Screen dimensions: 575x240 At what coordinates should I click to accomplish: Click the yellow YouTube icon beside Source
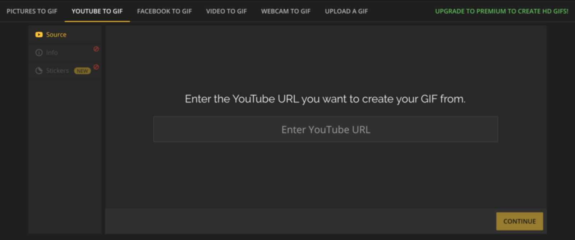tap(39, 35)
